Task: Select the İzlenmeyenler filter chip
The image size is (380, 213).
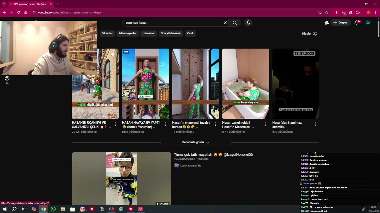Action: click(x=128, y=33)
